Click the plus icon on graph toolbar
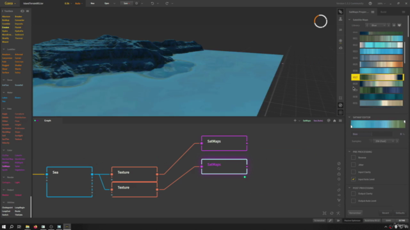This screenshot has height=230, width=410. coord(295,121)
